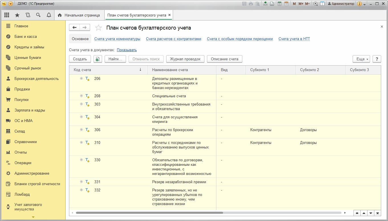Viewport: 388px width, 221px height.
Task: Expand account 331 row
Action: point(81,182)
